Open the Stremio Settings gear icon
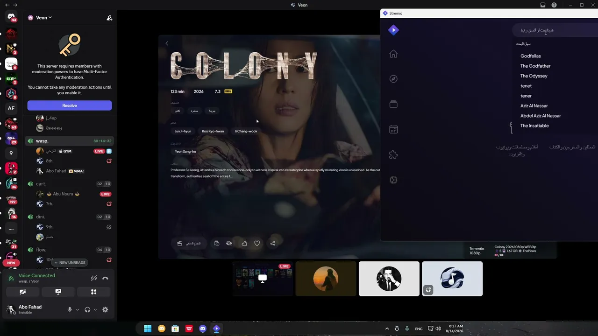This screenshot has width=598, height=336. click(x=393, y=180)
